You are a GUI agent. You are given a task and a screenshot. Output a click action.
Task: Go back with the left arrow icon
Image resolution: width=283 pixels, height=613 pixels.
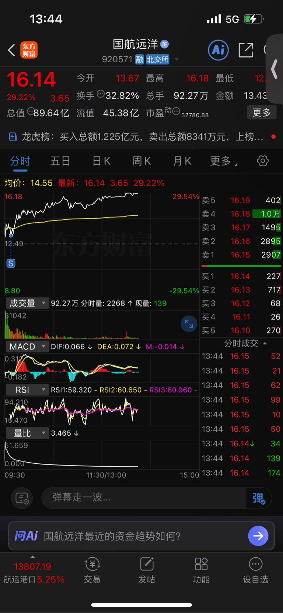11,50
